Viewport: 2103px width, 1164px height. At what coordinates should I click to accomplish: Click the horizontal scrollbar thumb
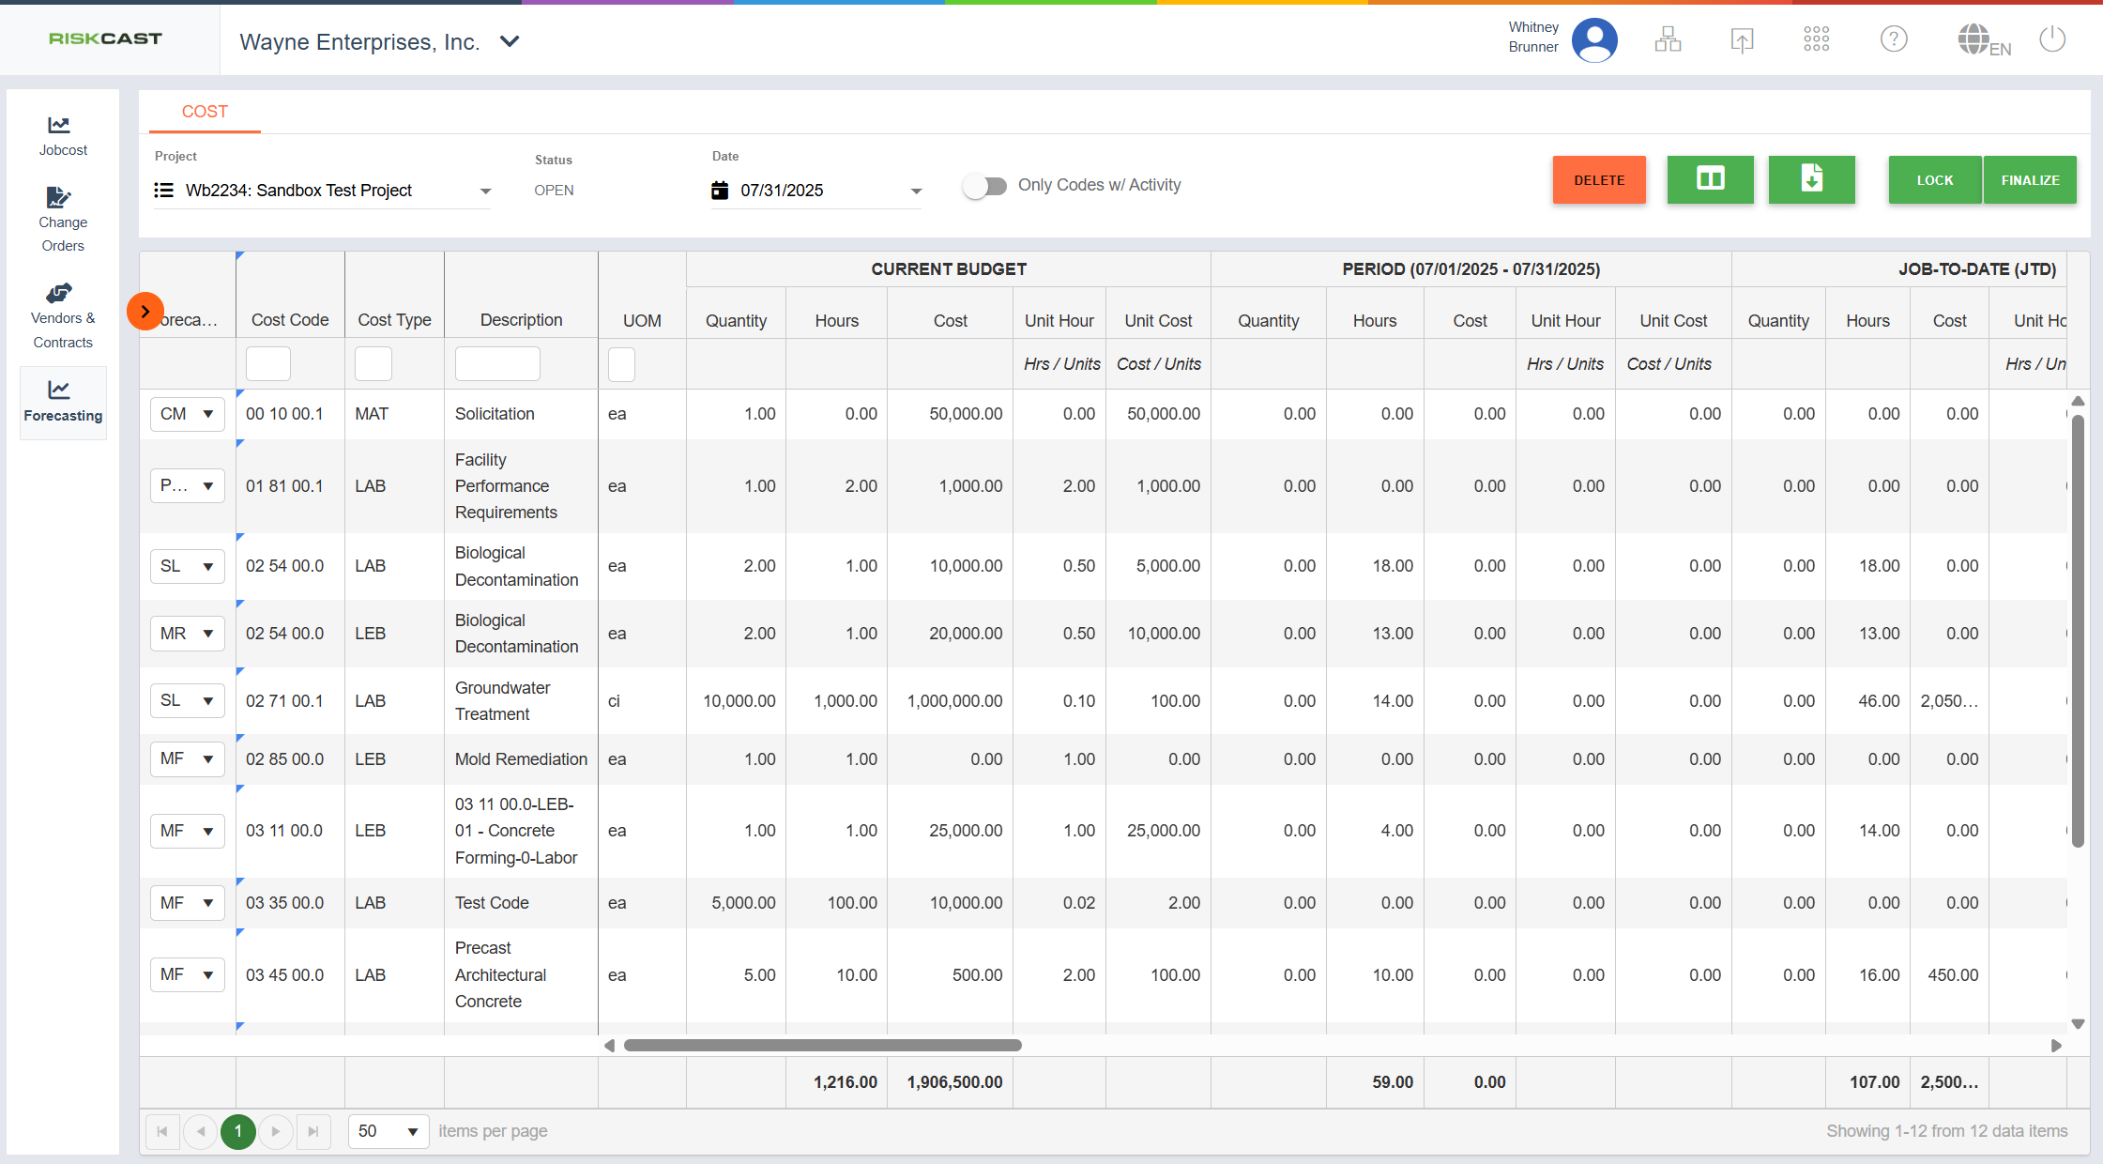tap(822, 1045)
